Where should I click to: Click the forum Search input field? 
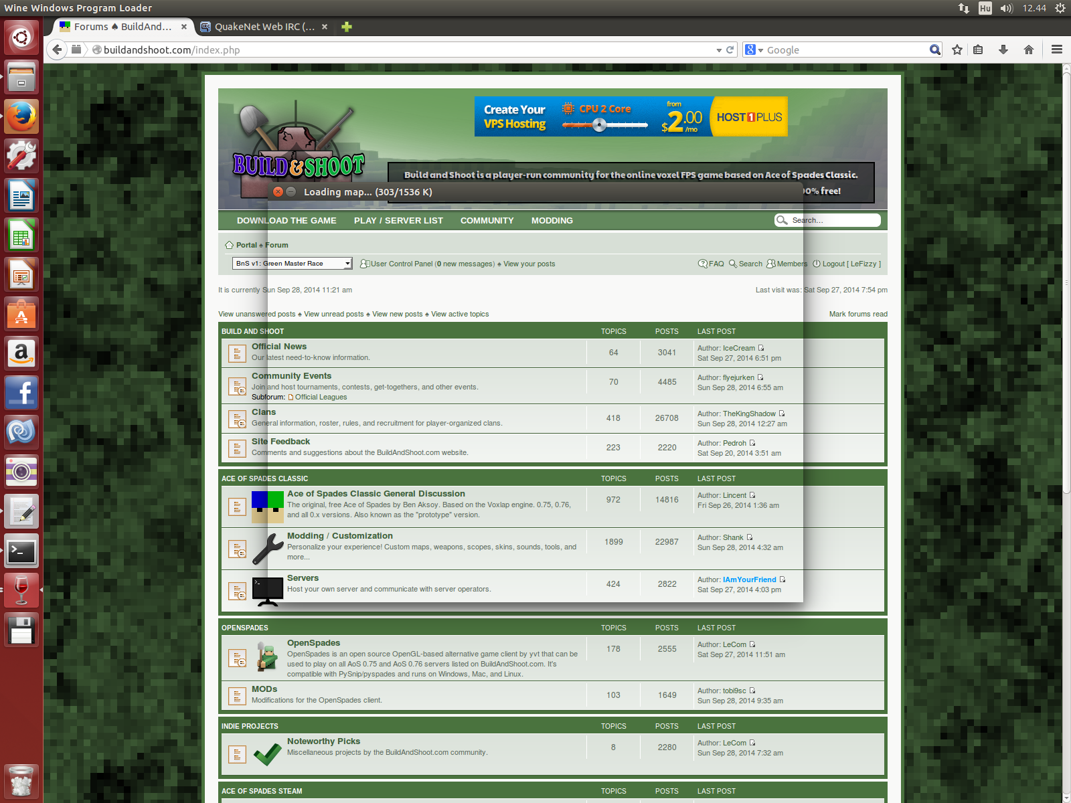pyautogui.click(x=833, y=220)
